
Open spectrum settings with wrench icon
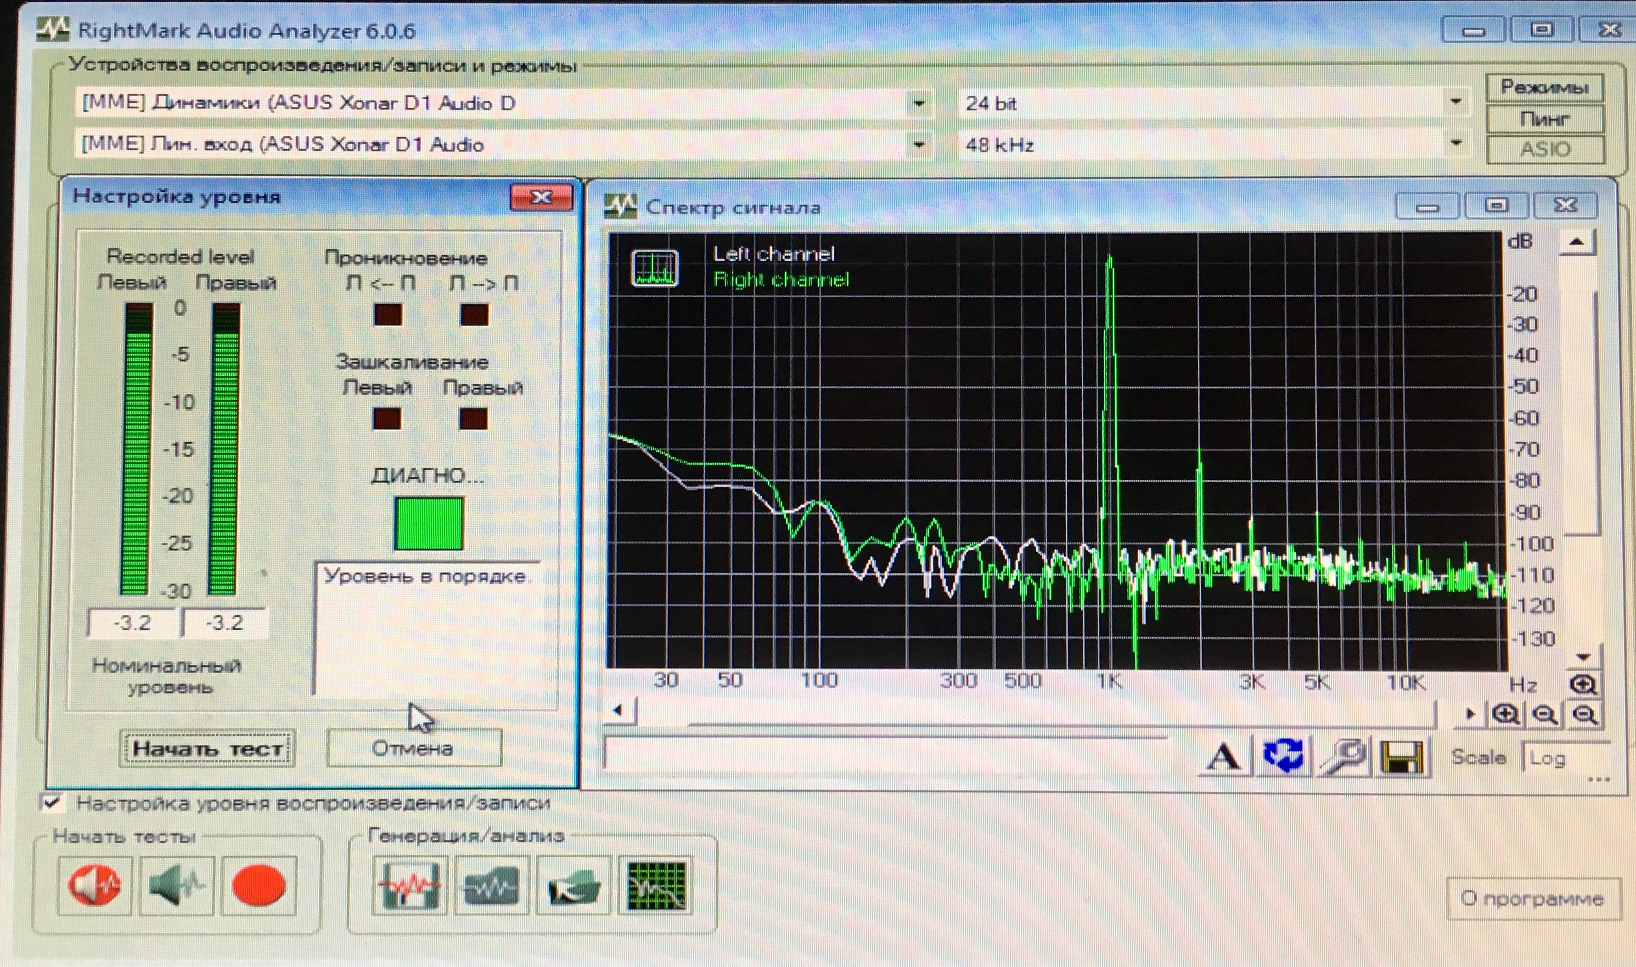(1343, 757)
